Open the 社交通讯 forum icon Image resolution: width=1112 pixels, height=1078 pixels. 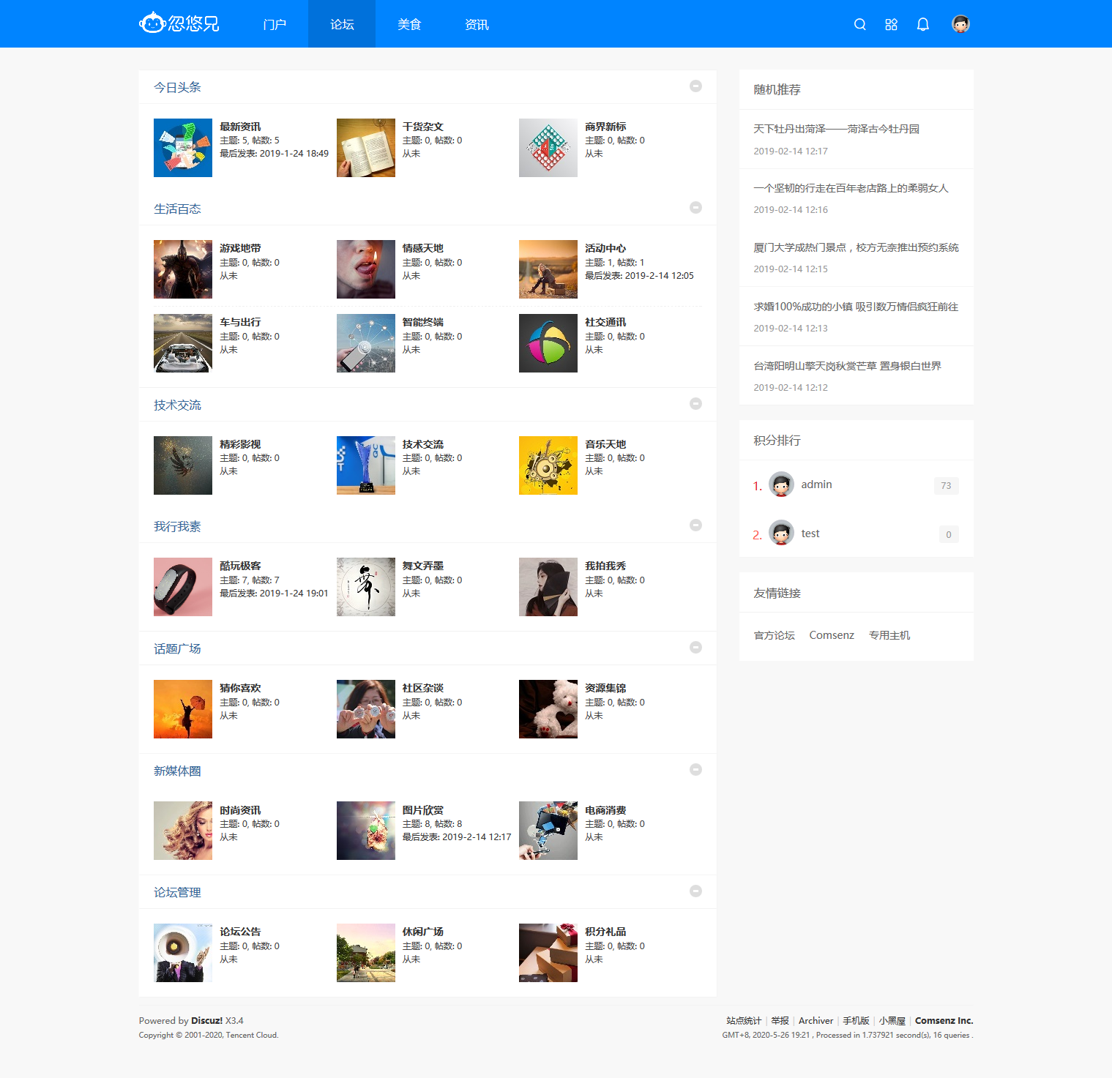point(548,343)
